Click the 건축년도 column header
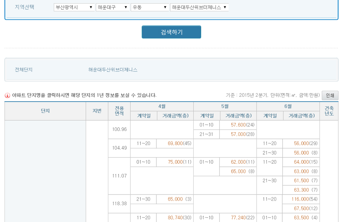The width and height of the screenshot is (360, 222). [x=329, y=111]
